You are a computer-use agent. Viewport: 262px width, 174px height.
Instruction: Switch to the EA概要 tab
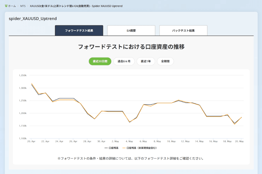pyautogui.click(x=131, y=30)
